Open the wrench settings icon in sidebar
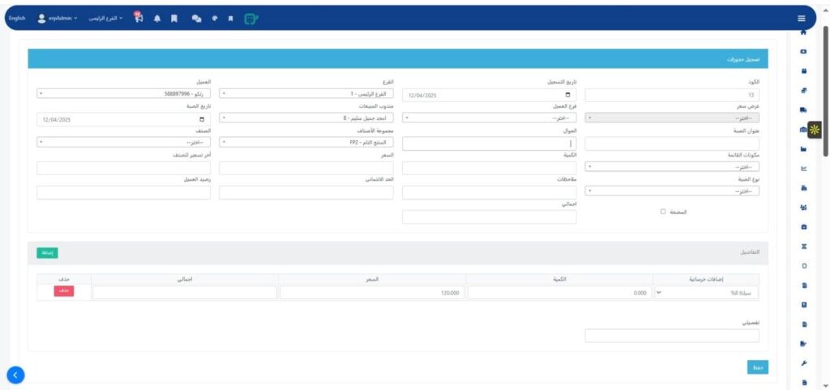Viewport: 830px width, 390px height. click(803, 362)
